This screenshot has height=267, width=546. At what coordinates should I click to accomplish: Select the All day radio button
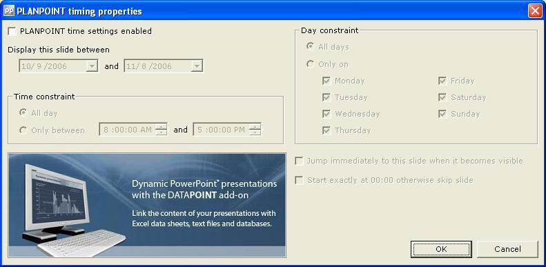point(23,112)
